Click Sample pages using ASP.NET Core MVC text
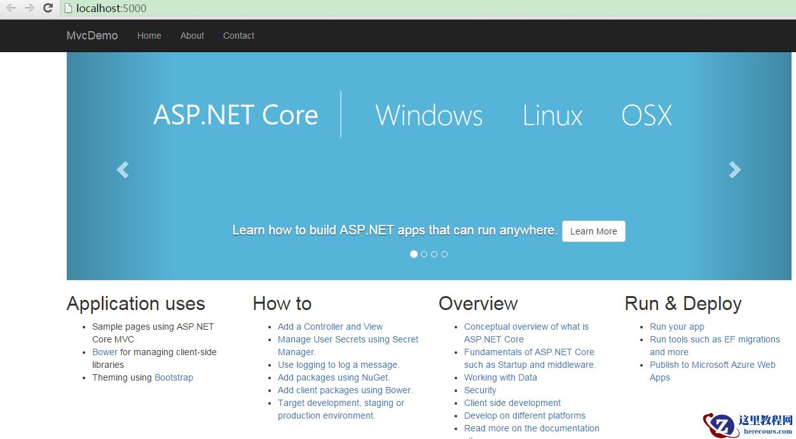796x439 pixels. (153, 333)
